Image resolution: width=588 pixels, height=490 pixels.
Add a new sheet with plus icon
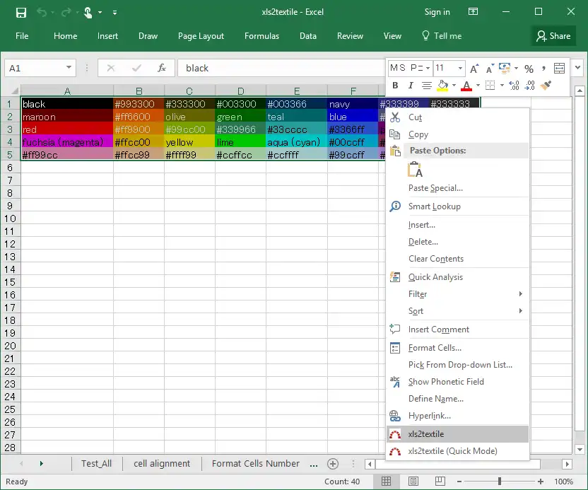pos(333,463)
